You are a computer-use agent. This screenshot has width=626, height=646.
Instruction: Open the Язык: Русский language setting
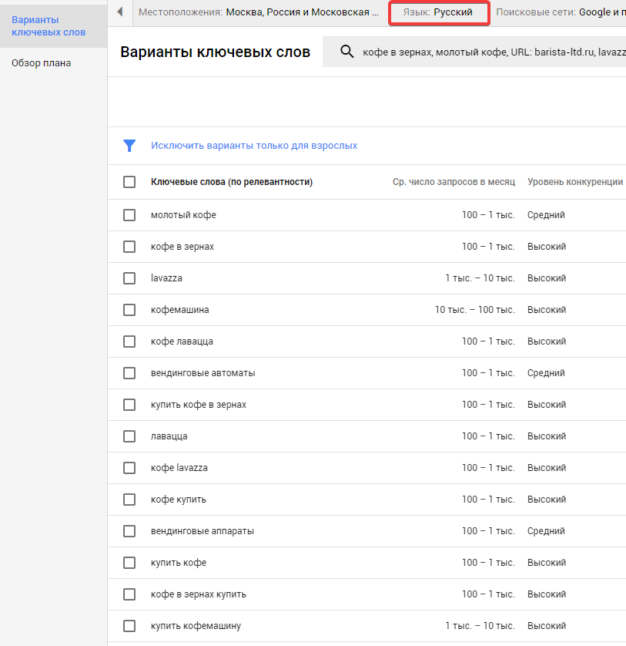click(x=439, y=13)
